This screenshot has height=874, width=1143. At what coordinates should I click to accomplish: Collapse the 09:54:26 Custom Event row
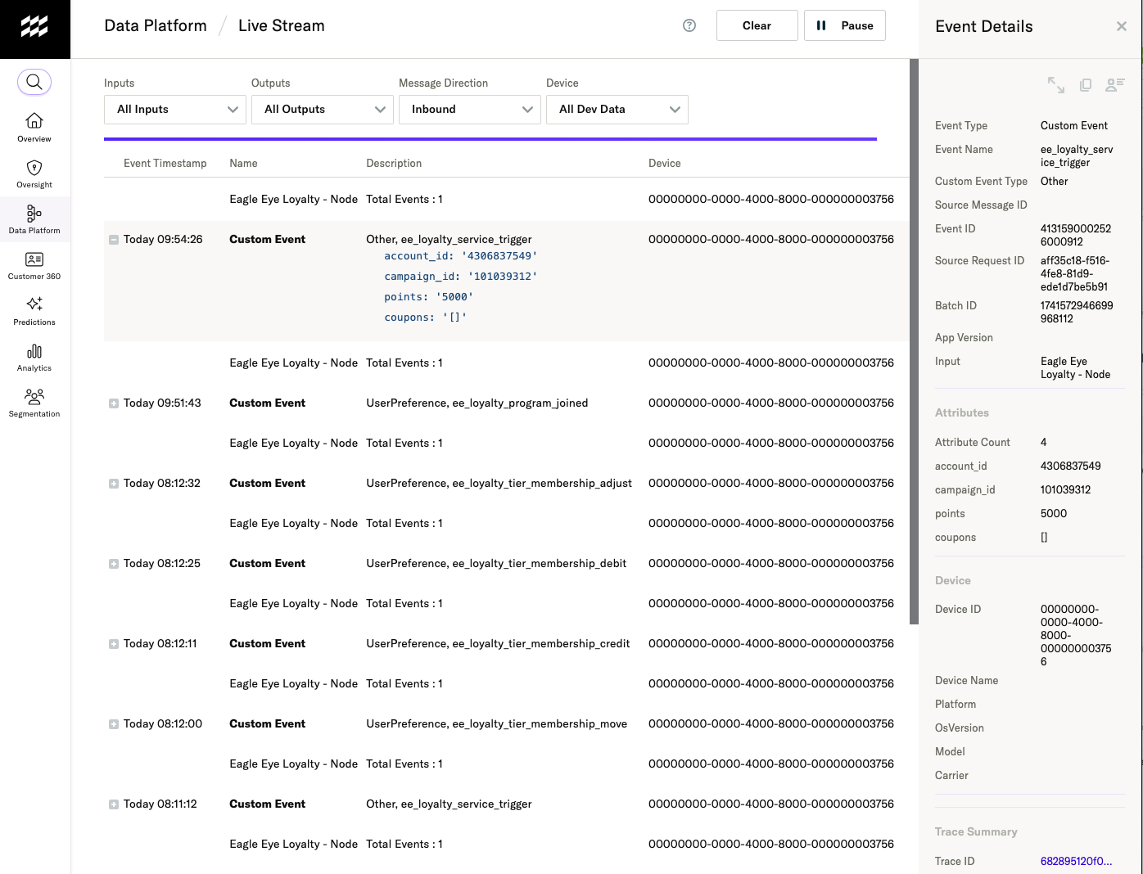pyautogui.click(x=114, y=240)
